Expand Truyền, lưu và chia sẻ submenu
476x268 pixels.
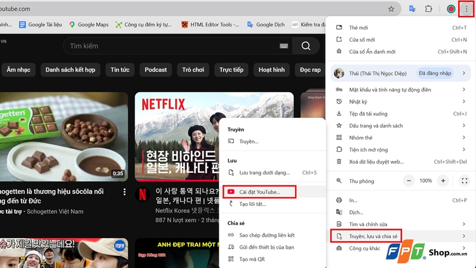400,236
